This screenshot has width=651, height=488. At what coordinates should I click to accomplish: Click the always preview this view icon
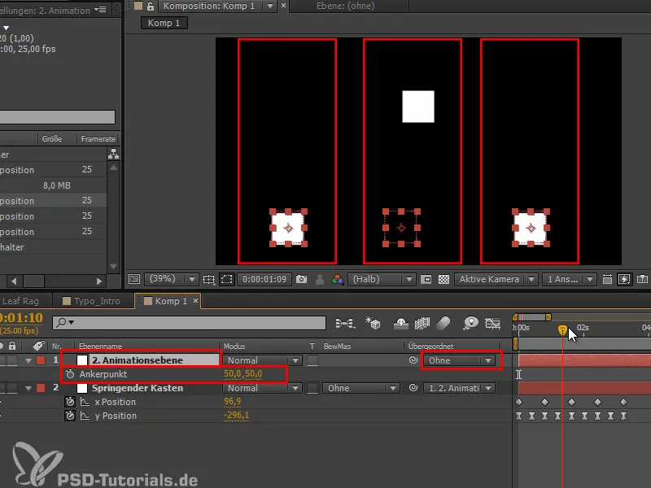[x=134, y=279]
